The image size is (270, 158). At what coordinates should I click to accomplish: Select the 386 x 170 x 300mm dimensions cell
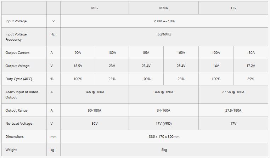[x=164, y=136]
